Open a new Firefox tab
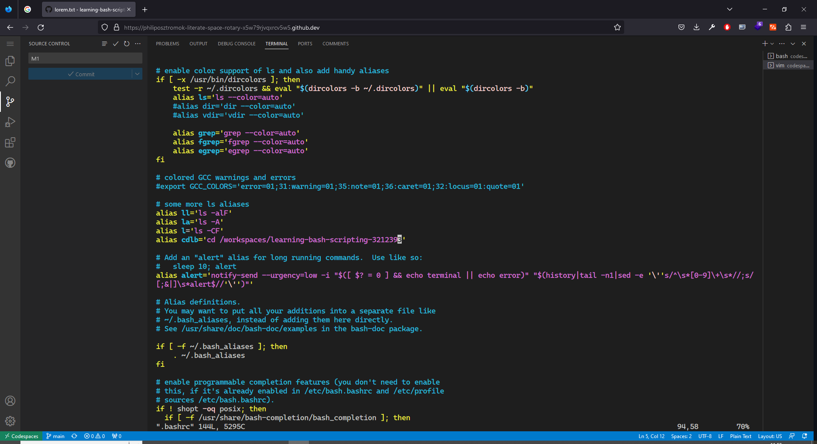Viewport: 817px width, 444px height. pyautogui.click(x=145, y=9)
